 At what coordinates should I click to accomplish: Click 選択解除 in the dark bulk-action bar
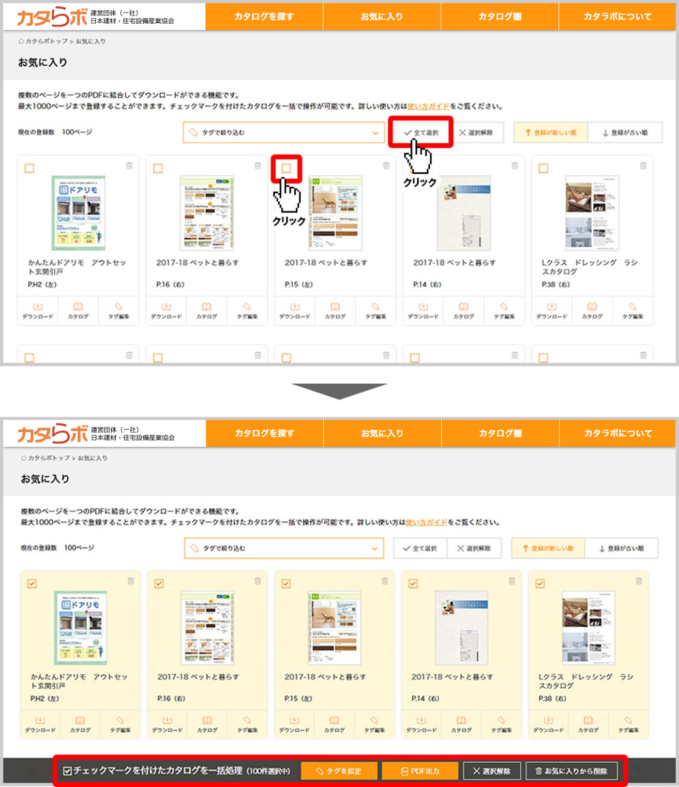491,771
